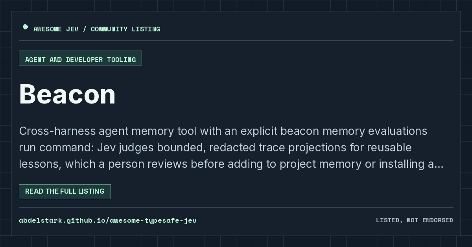Click the green status dot icon
This screenshot has width=472, height=247.
(x=25, y=27)
